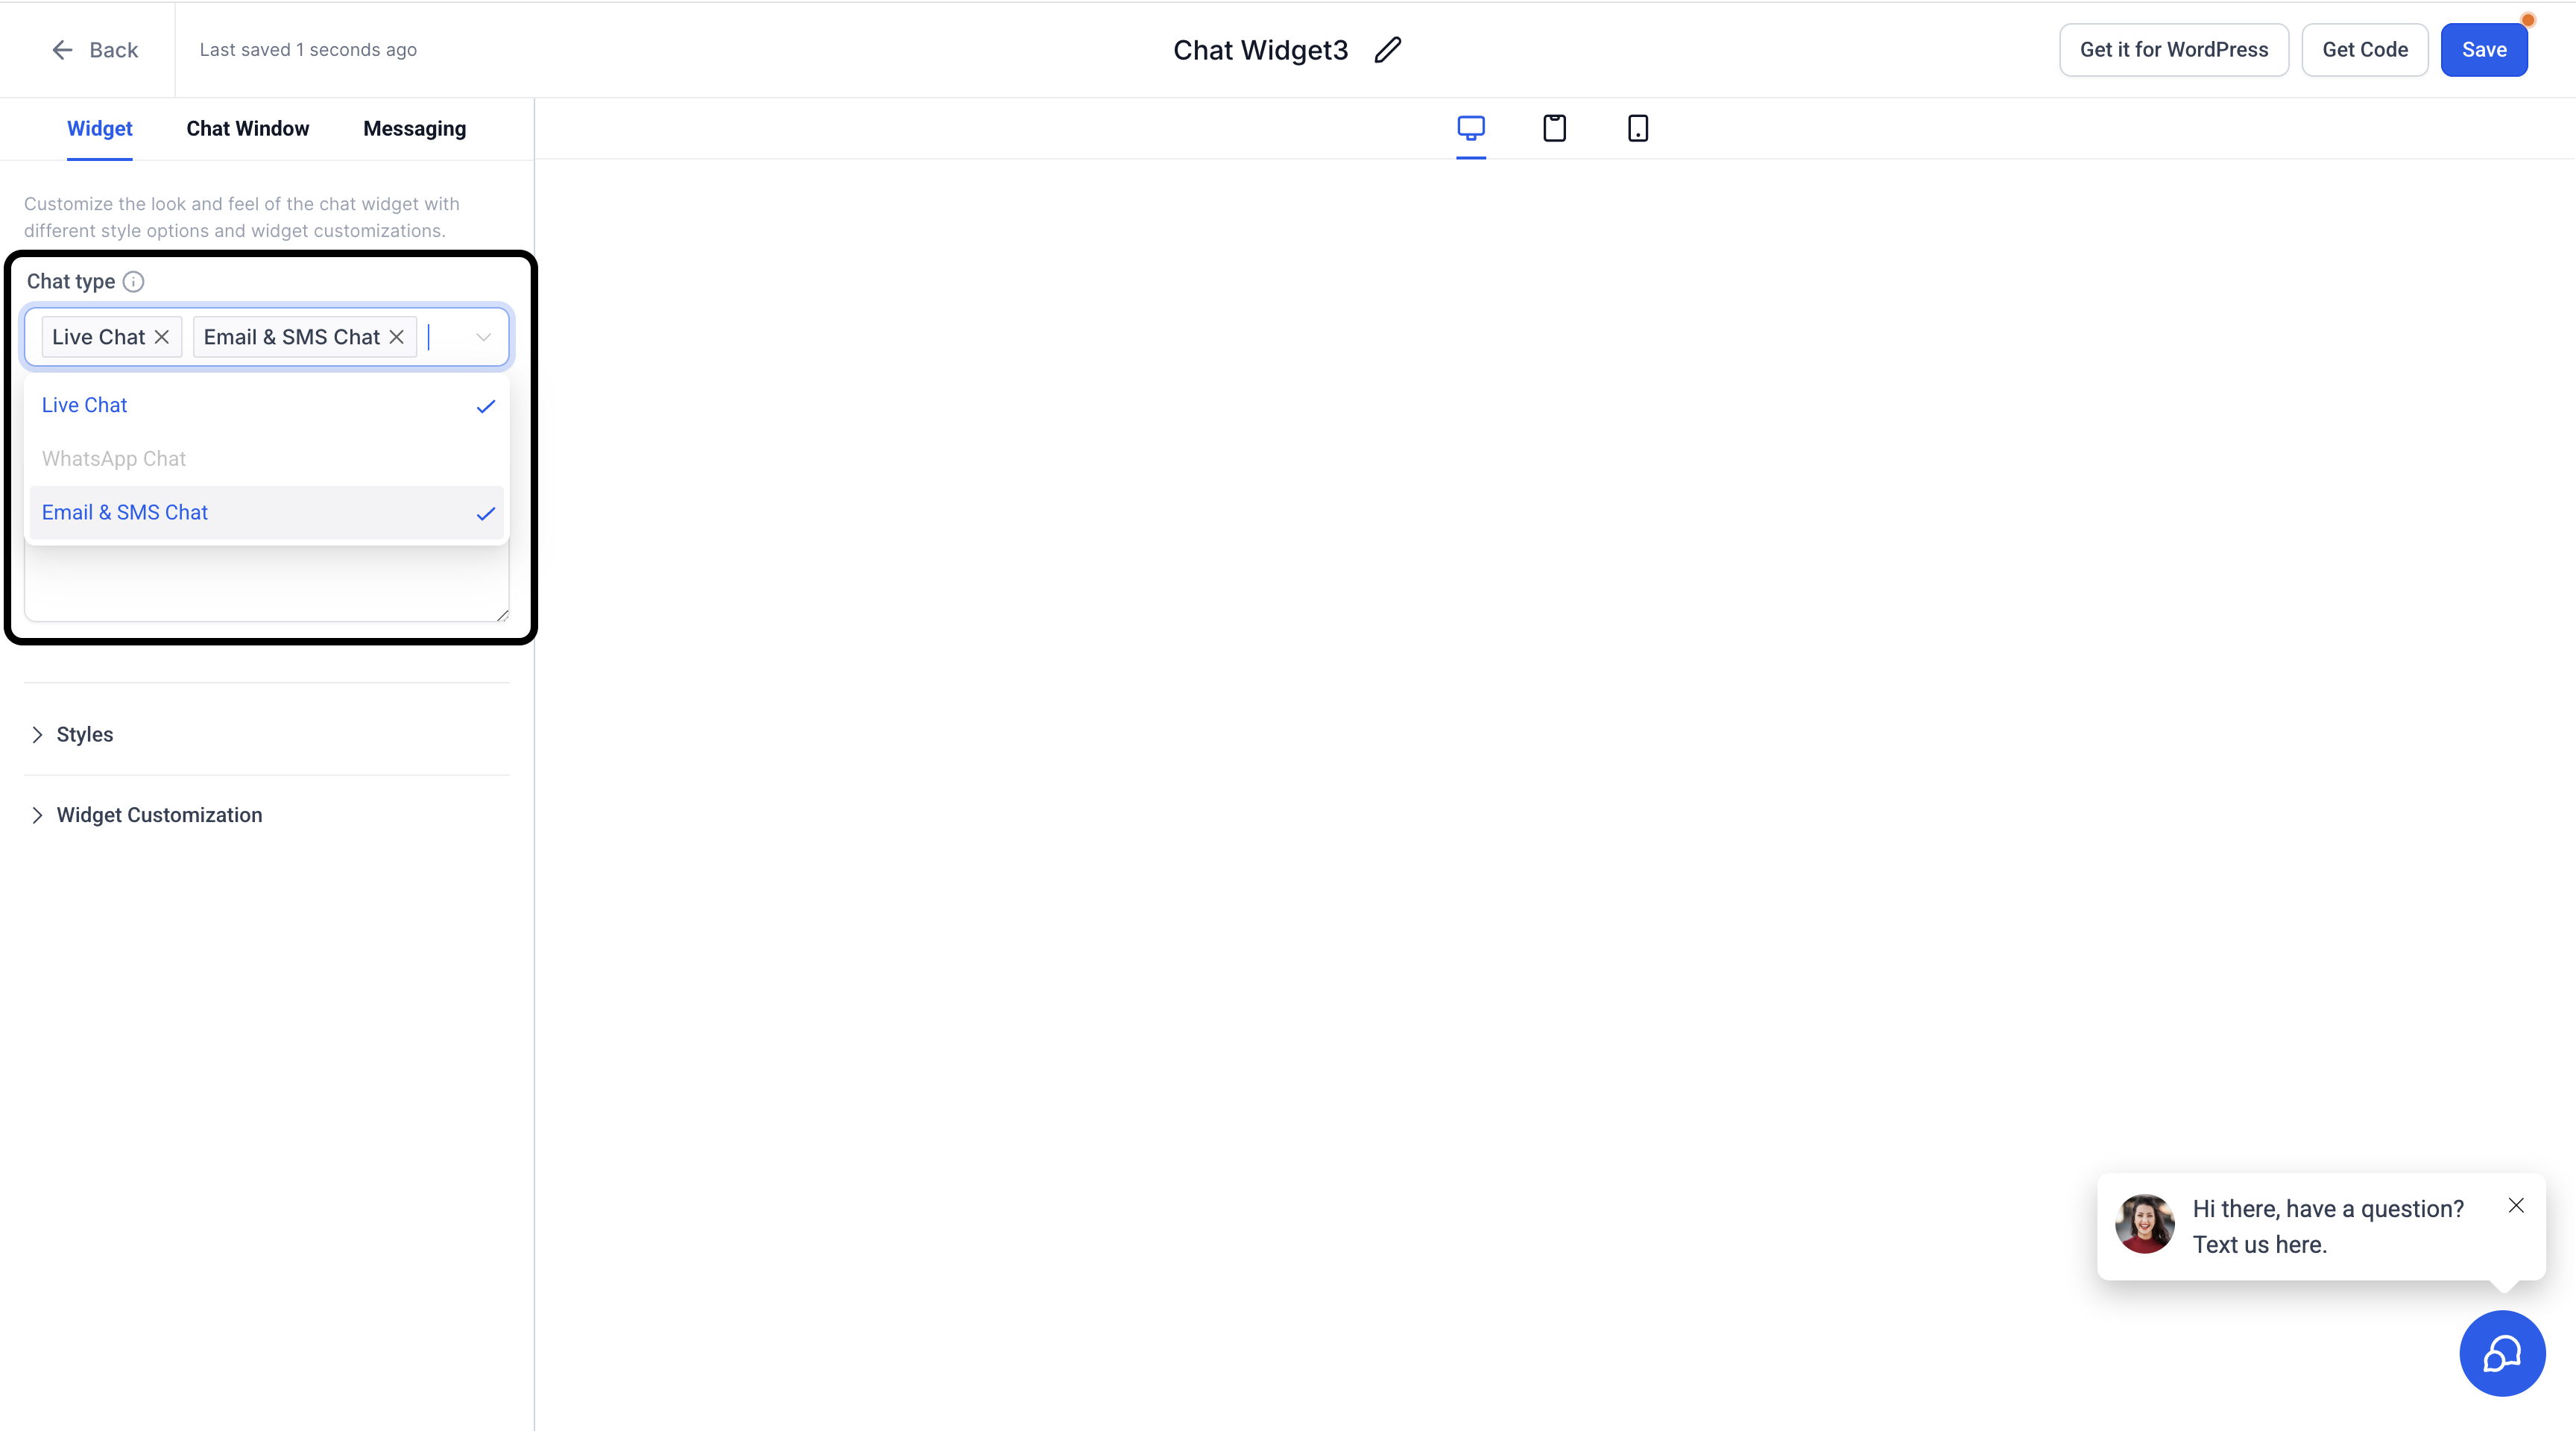Remove the Email & SMS Chat tag
The height and width of the screenshot is (1431, 2576).
click(x=397, y=337)
